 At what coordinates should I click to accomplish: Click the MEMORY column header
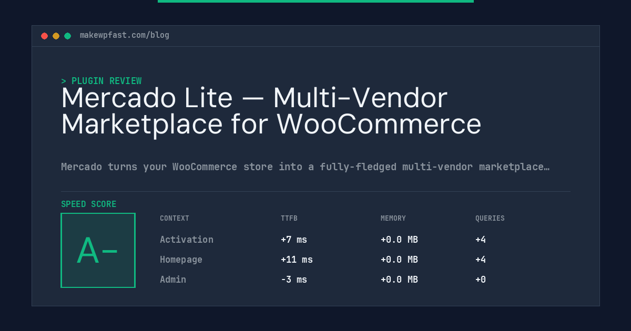click(393, 219)
